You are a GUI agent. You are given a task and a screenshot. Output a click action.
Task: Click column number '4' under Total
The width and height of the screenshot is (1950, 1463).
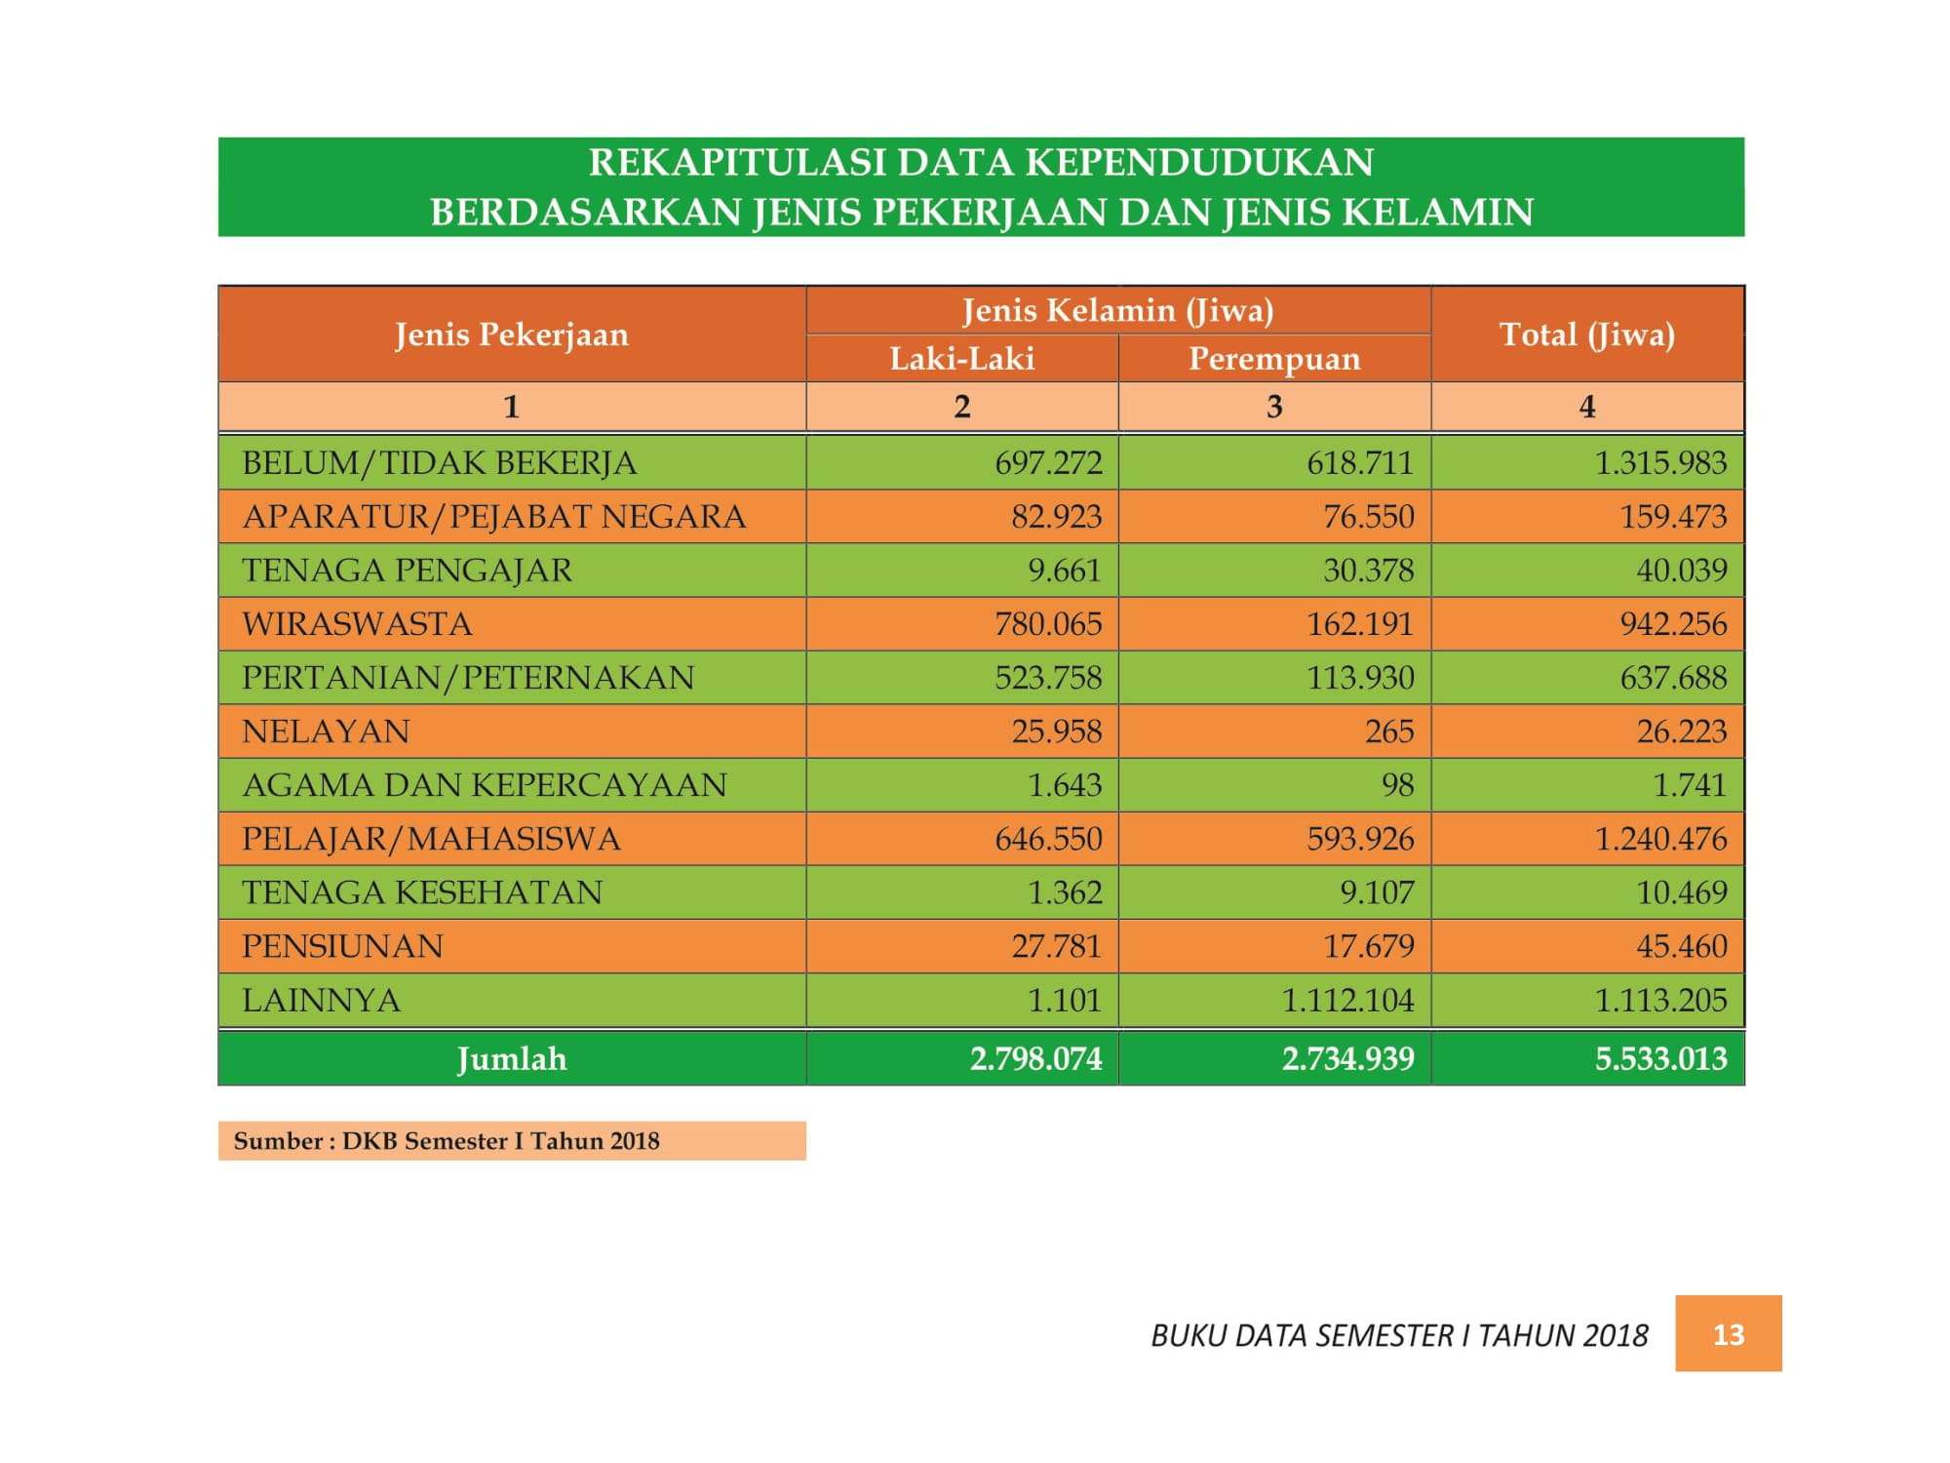(1587, 407)
